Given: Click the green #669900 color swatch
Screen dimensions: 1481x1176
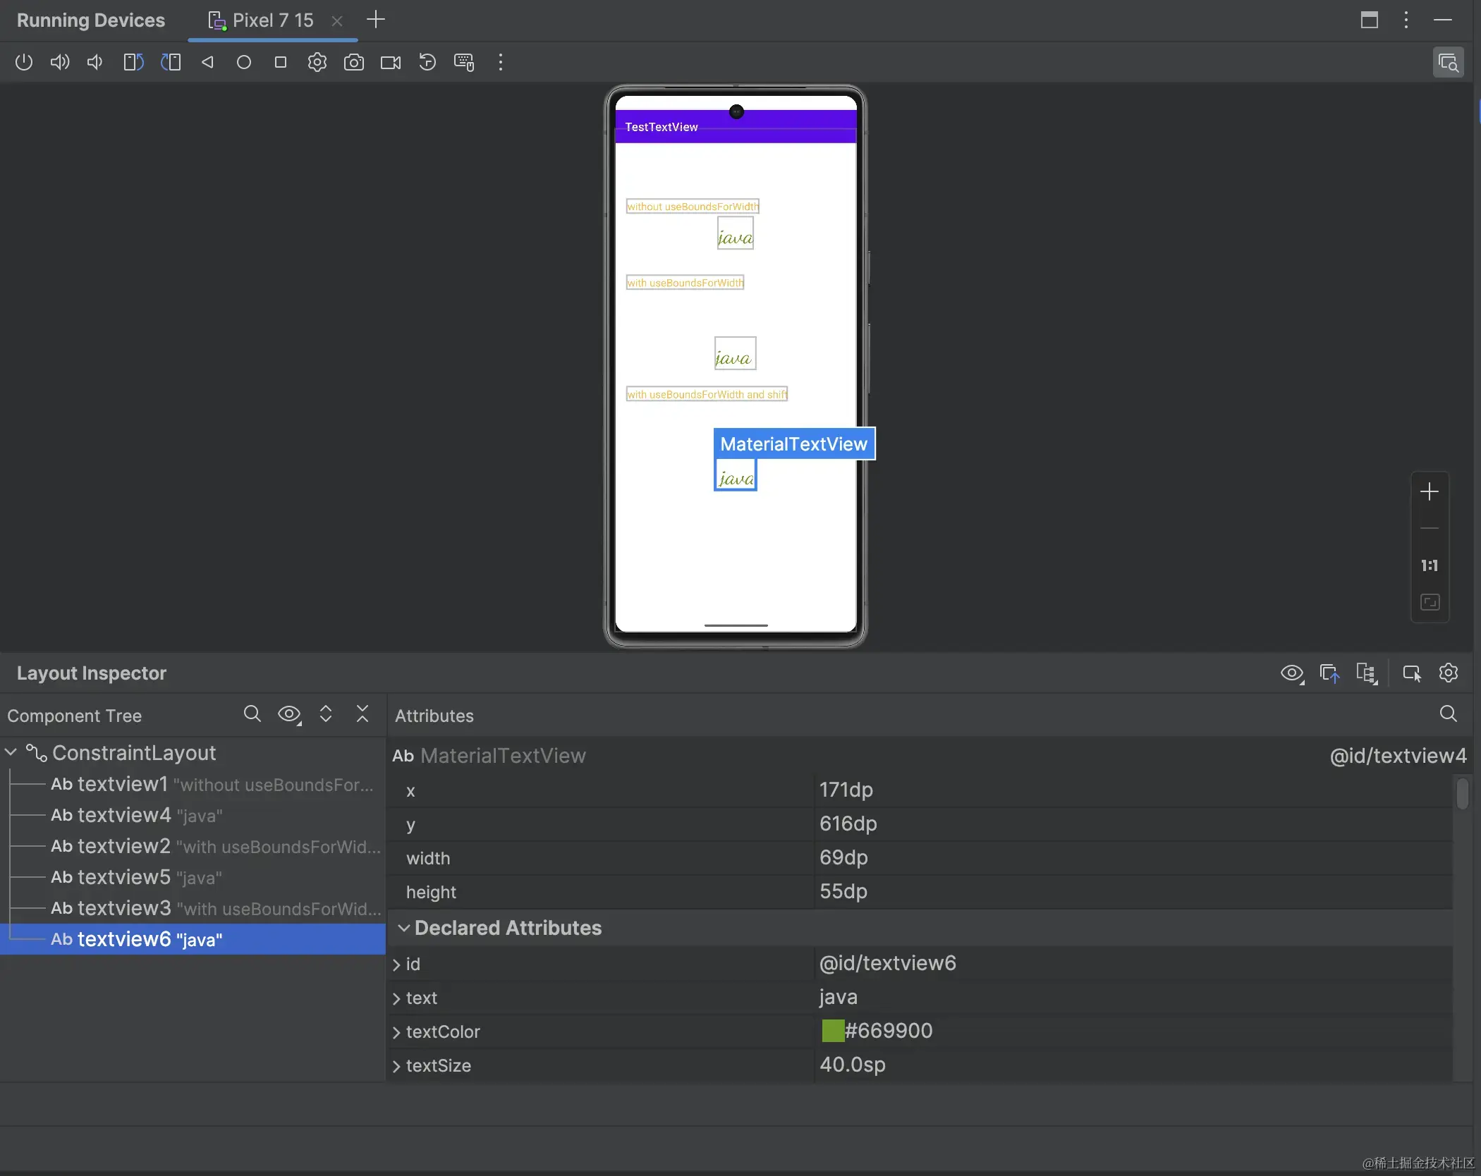Looking at the screenshot, I should 833,1031.
